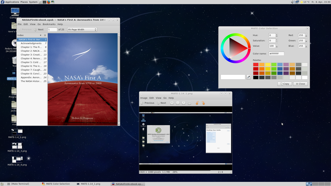Launch Firefox from the top panel
The height and width of the screenshot is (186, 331).
tap(48, 2)
